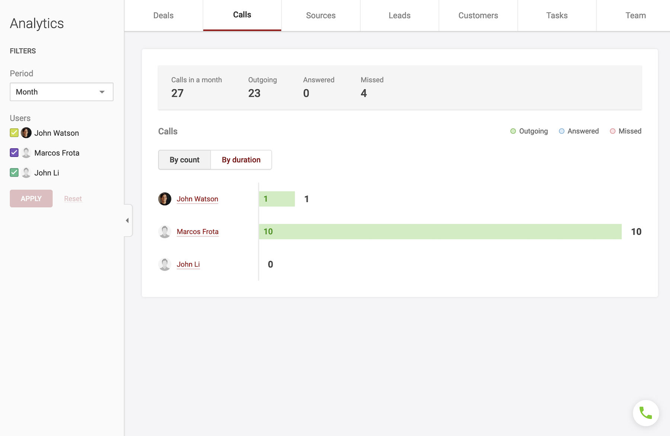Click the Reset filters link

[x=73, y=199]
